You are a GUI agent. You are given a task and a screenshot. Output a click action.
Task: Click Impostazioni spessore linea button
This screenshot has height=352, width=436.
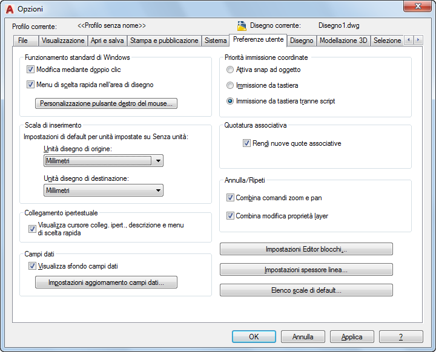[306, 270]
